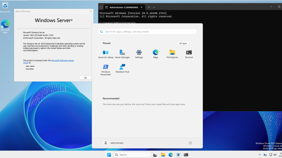Launch Server Manager pinned app
The height and width of the screenshot is (158, 282).
pos(122,54)
